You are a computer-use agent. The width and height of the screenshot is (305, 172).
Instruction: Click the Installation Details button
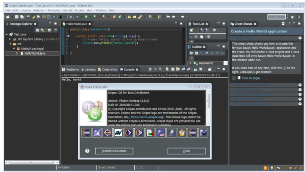pyautogui.click(x=114, y=151)
